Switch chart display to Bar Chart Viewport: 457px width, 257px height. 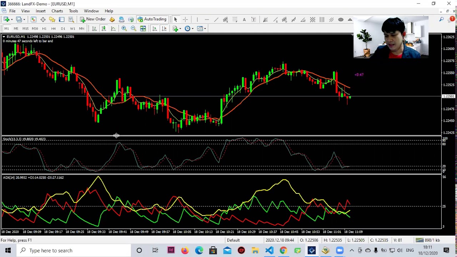coord(94,29)
